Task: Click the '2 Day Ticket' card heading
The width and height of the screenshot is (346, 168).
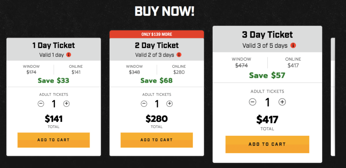Action: [156, 45]
